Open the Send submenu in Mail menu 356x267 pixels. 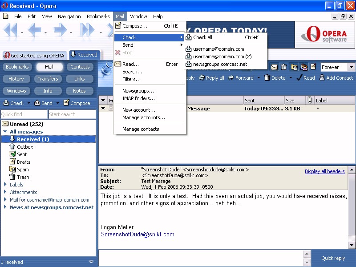[150, 45]
